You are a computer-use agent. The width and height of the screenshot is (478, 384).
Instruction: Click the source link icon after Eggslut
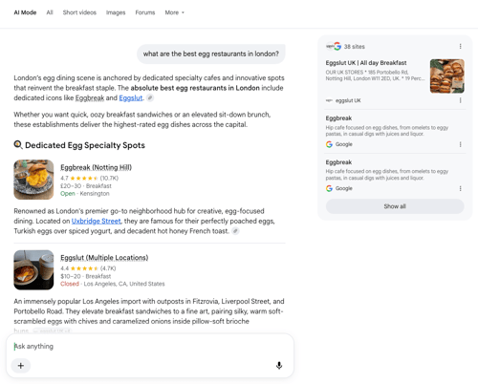[150, 97]
